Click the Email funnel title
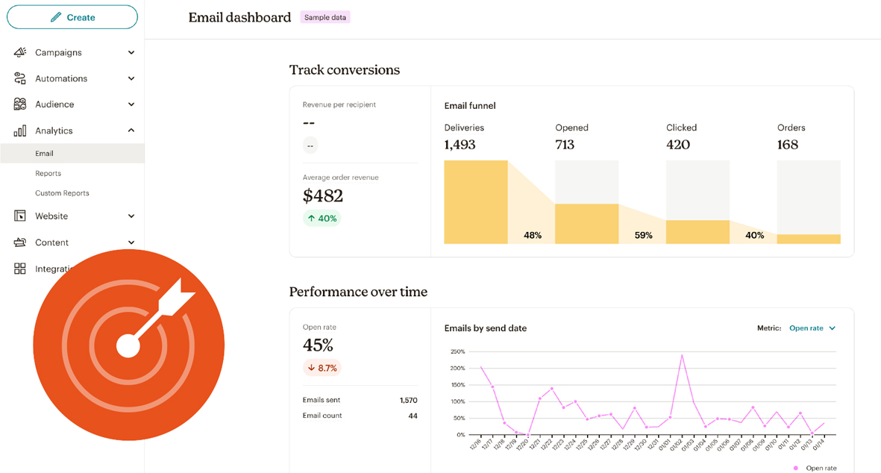Viewport: 881px width, 473px height. point(470,106)
